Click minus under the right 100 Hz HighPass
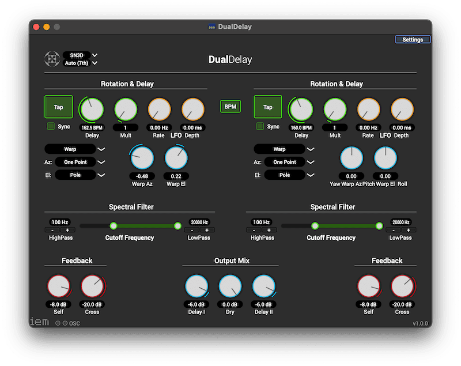 click(x=254, y=230)
